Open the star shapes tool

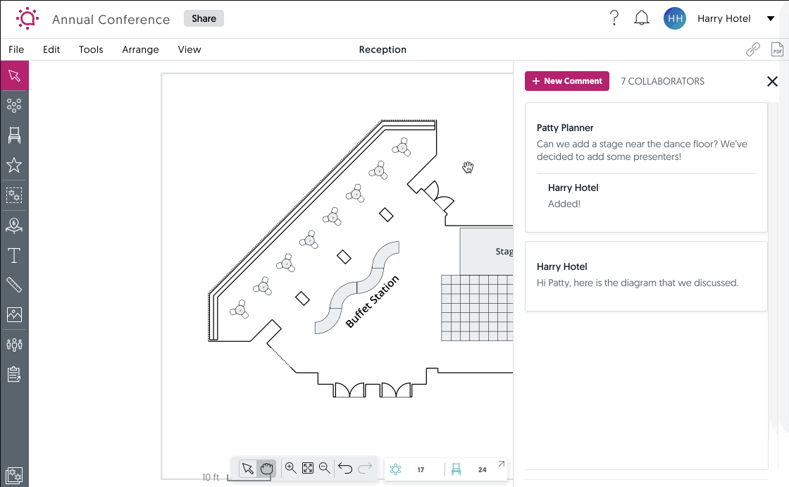pos(14,165)
